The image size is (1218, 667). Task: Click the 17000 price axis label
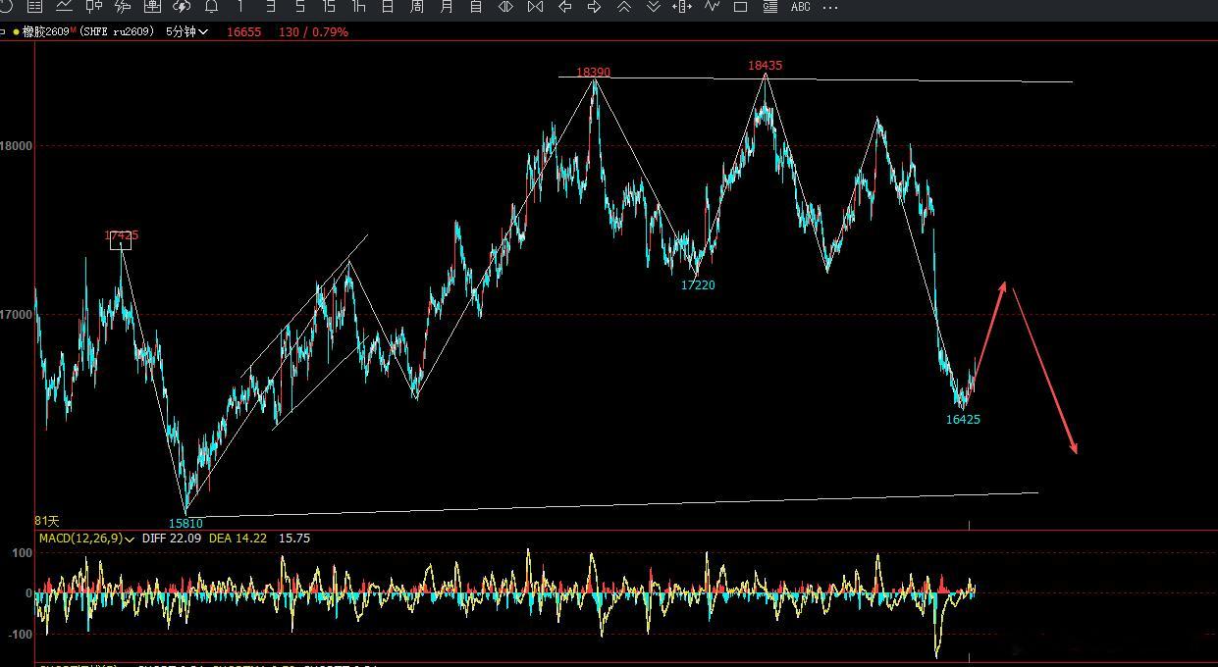[x=16, y=315]
